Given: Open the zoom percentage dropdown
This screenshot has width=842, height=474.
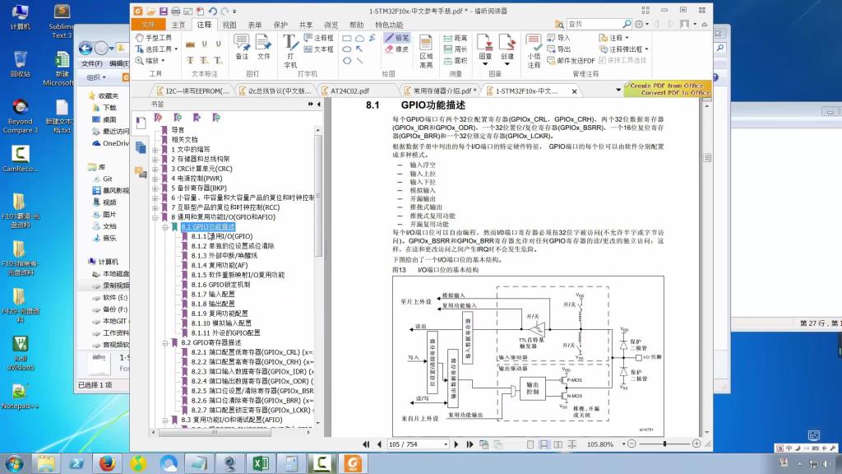Looking at the screenshot, I should click(622, 444).
